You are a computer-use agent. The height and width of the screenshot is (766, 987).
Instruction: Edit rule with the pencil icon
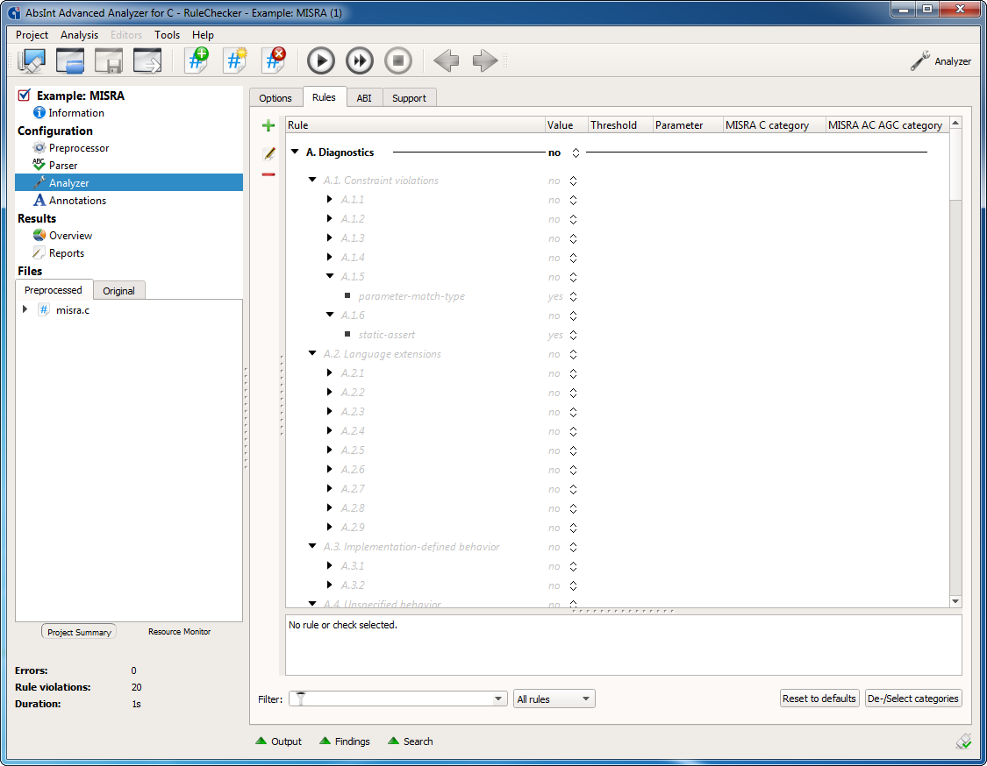point(268,153)
